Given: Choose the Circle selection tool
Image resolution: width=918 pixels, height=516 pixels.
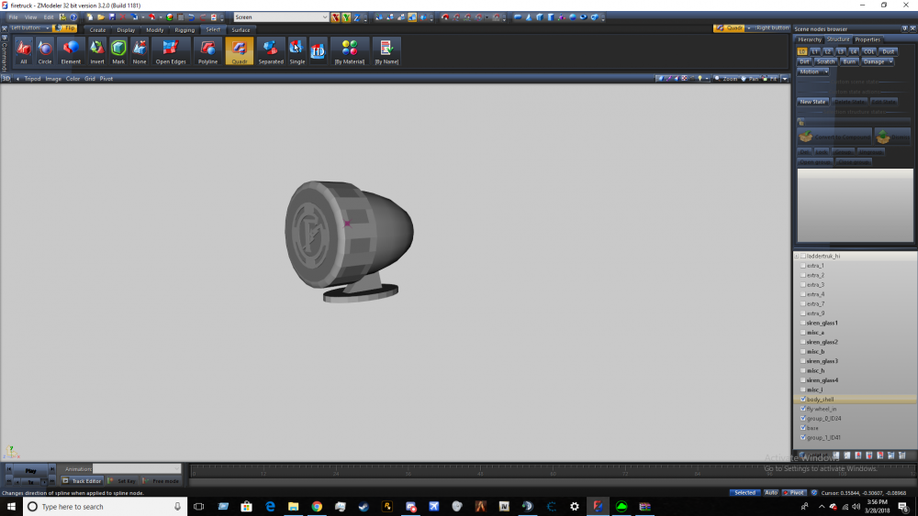Looking at the screenshot, I should coord(45,51).
